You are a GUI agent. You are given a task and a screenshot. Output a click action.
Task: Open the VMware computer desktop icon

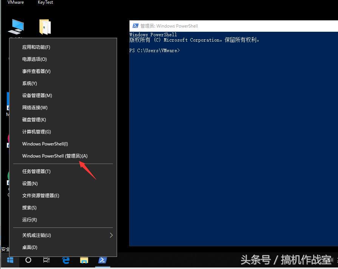[15, 26]
